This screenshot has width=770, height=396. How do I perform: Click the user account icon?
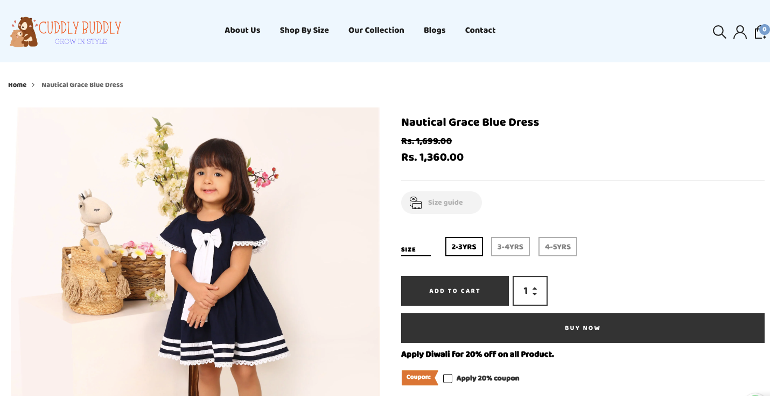[x=740, y=32]
